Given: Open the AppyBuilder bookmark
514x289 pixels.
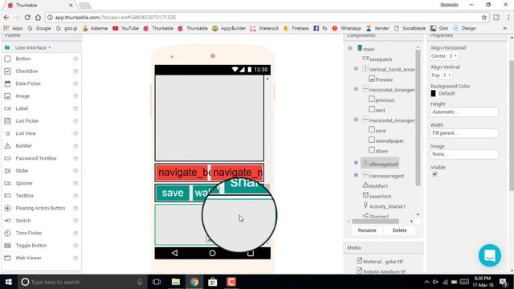Looking at the screenshot, I should pyautogui.click(x=229, y=29).
